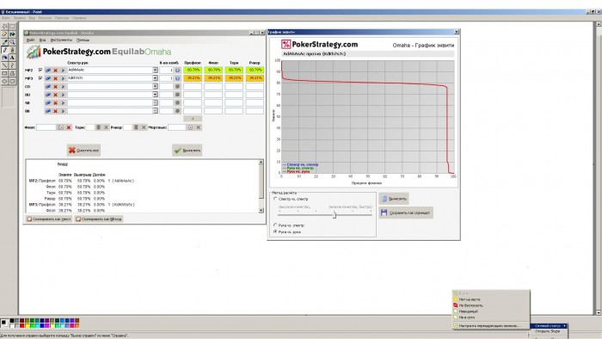Uncheck the MP3 player checkbox

[x=40, y=78]
